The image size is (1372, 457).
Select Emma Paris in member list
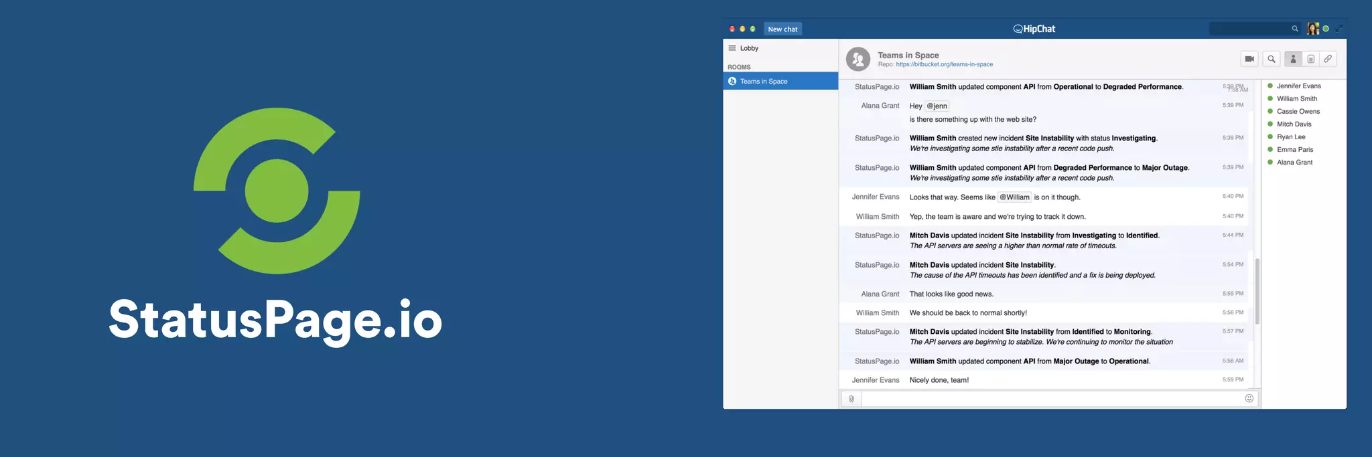coord(1294,149)
